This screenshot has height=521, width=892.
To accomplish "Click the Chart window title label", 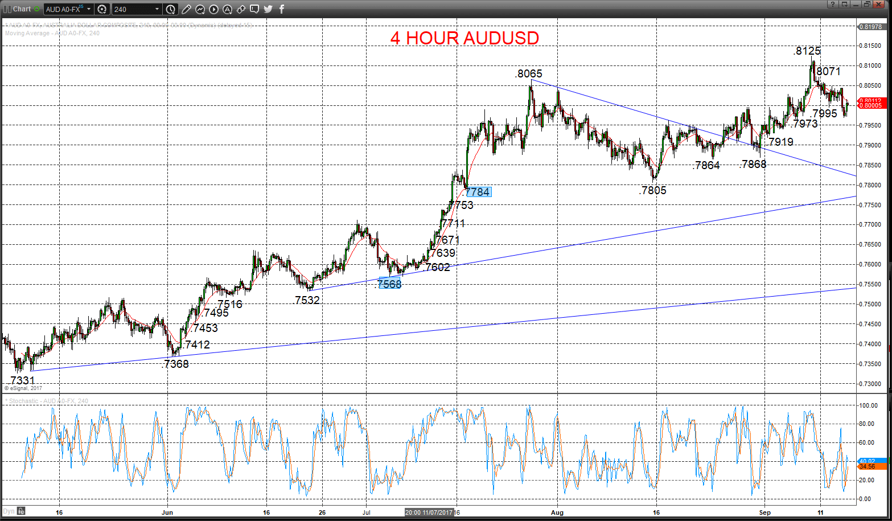I will pos(22,9).
